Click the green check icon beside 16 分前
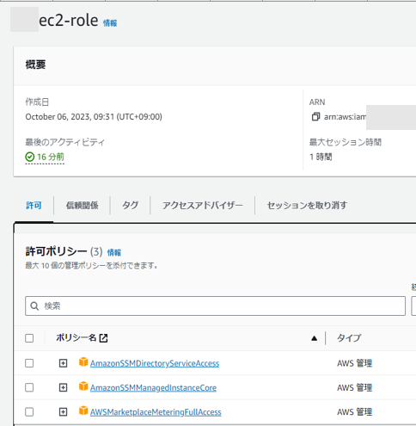The width and height of the screenshot is (416, 426). (x=30, y=157)
